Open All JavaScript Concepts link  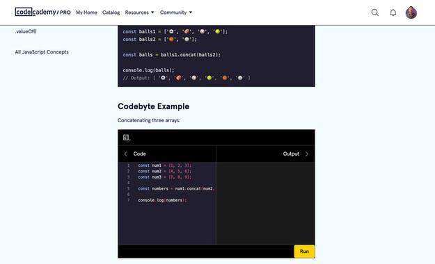coord(42,52)
